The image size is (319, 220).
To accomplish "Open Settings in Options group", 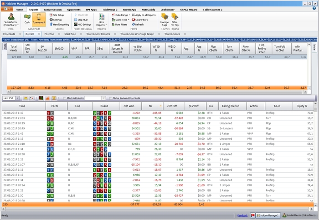I will tap(56, 20).
